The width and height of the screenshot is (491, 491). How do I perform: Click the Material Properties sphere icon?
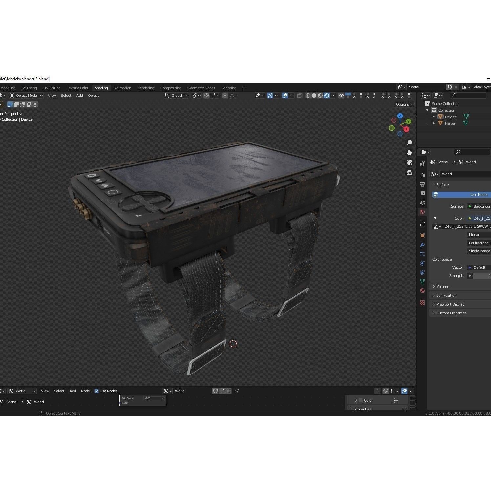(422, 291)
